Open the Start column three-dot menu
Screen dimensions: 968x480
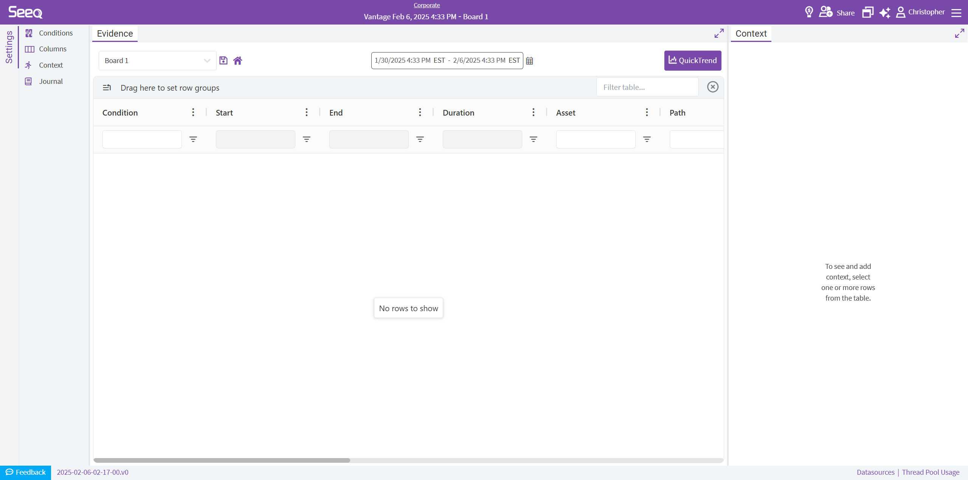tap(307, 113)
